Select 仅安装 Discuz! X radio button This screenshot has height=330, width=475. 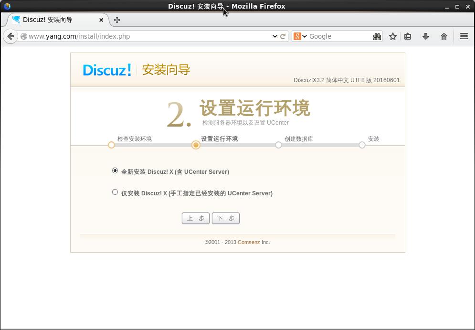115,192
